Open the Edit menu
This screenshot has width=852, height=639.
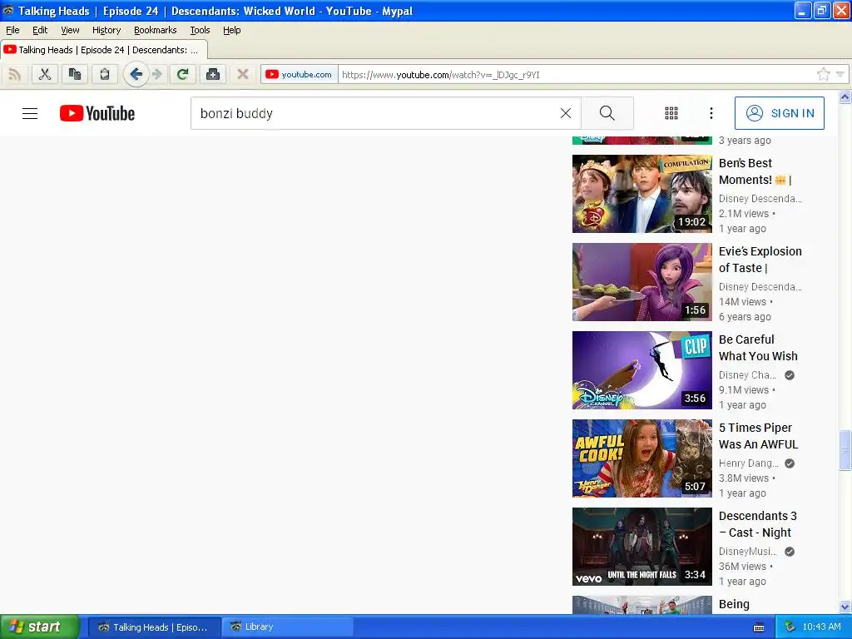40,30
